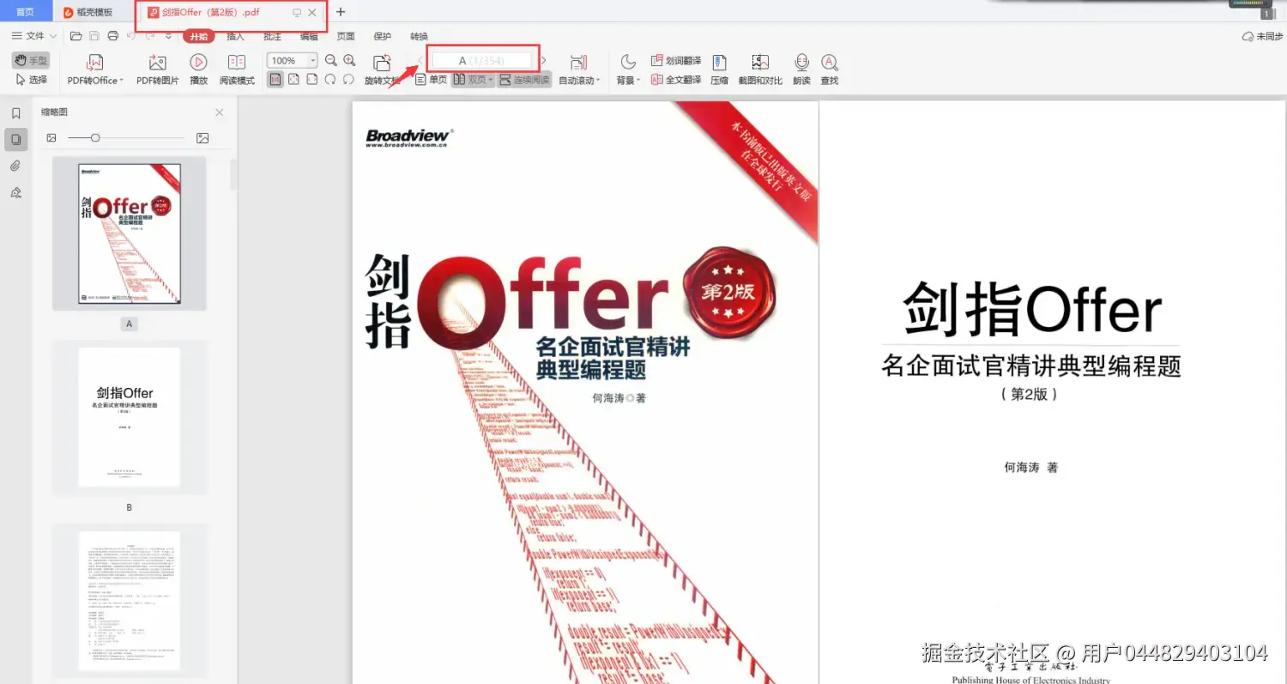
Task: Click 全文翻译 full text translation
Action: point(676,79)
